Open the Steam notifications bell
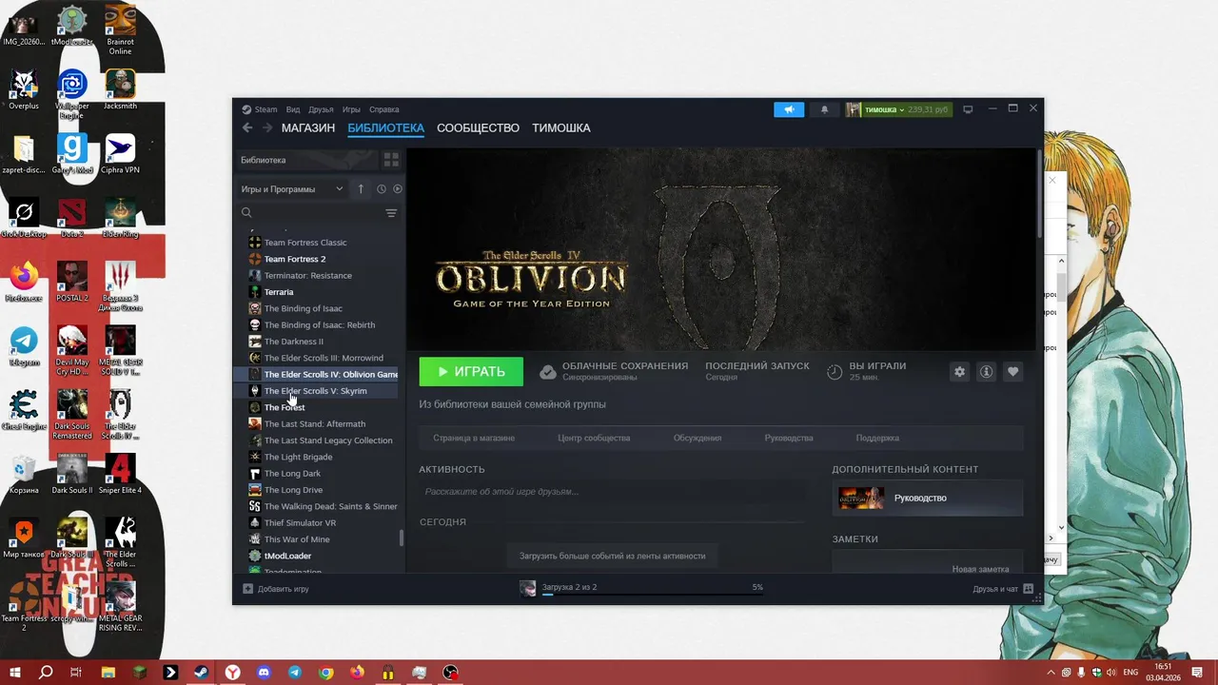This screenshot has width=1218, height=685. [x=824, y=109]
